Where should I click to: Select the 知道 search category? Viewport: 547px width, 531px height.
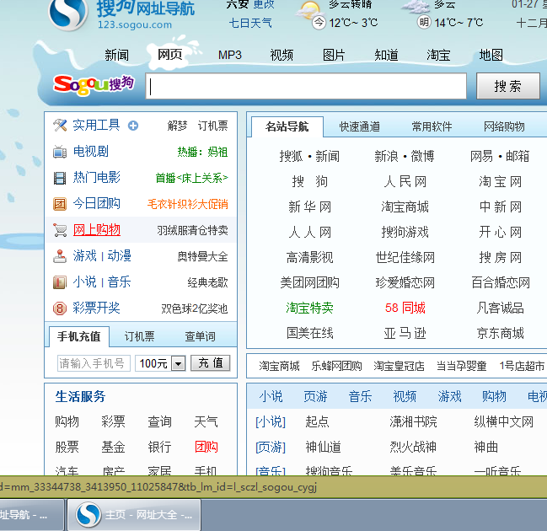[386, 55]
